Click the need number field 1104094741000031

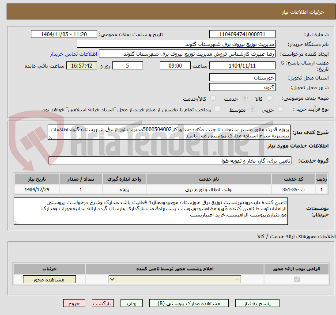[242, 34]
